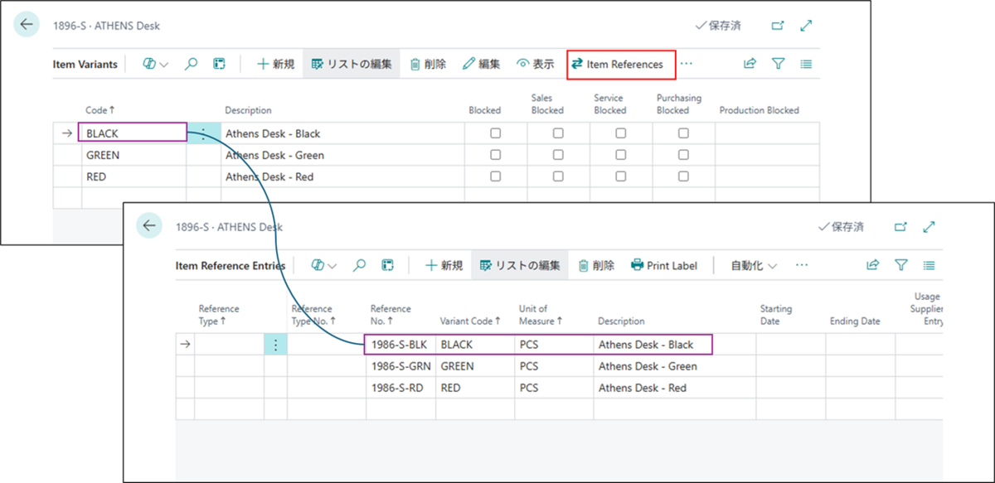The image size is (995, 483).
Task: Open the Copilot dropdown in Item Reference Entries
Action: click(x=323, y=266)
